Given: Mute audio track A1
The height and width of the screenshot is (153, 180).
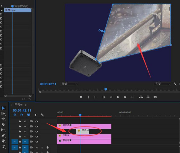Looking at the screenshot, I should pos(37,147).
